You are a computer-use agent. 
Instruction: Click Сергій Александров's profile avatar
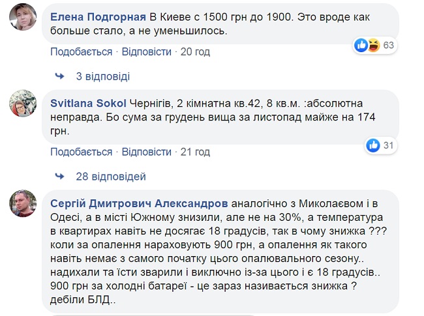point(23,205)
